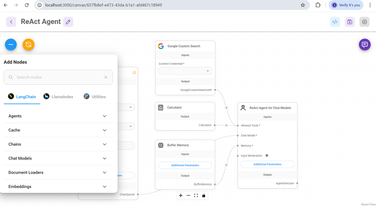The image size is (376, 207).
Task: Click the orange sync nodes button
Action: [x=29, y=44]
